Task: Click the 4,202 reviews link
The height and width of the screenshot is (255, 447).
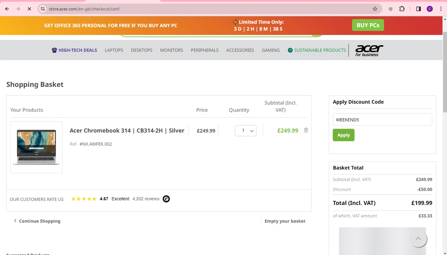Action: pos(146,199)
